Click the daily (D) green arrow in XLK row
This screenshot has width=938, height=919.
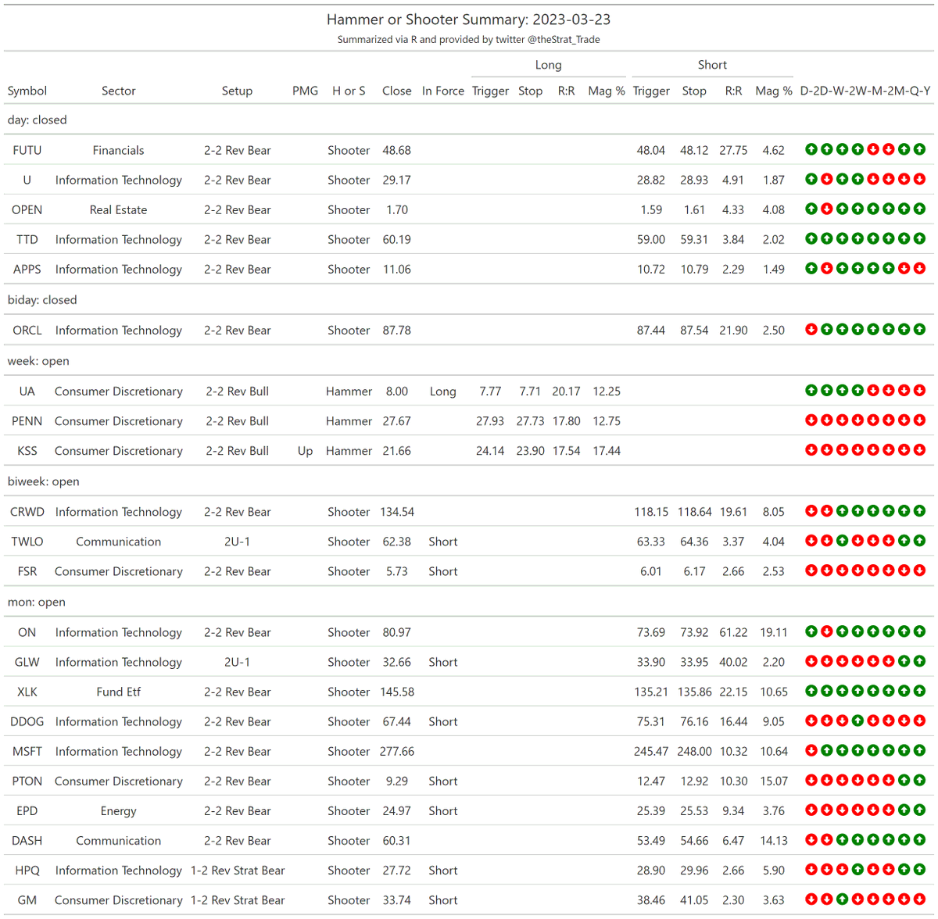click(811, 690)
